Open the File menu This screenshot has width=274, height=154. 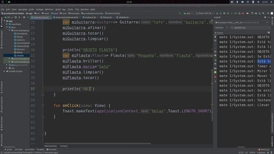[x=3, y=9]
